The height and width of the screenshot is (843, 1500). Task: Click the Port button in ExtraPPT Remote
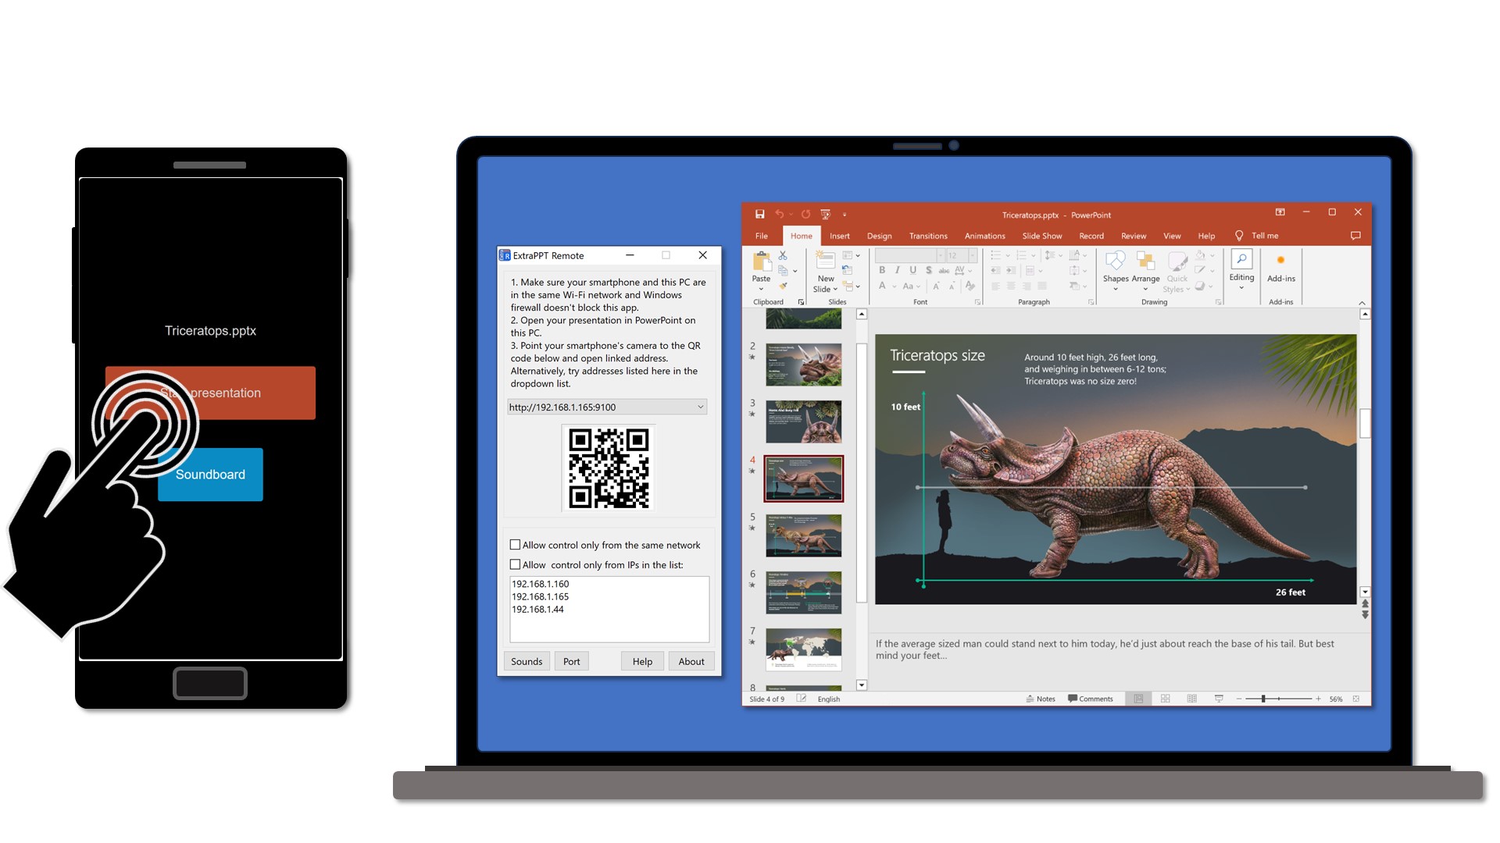click(x=572, y=661)
